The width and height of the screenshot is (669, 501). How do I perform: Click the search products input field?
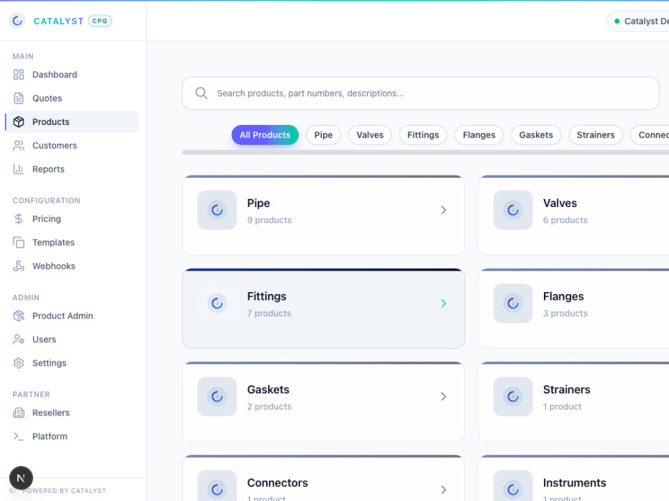(x=420, y=94)
